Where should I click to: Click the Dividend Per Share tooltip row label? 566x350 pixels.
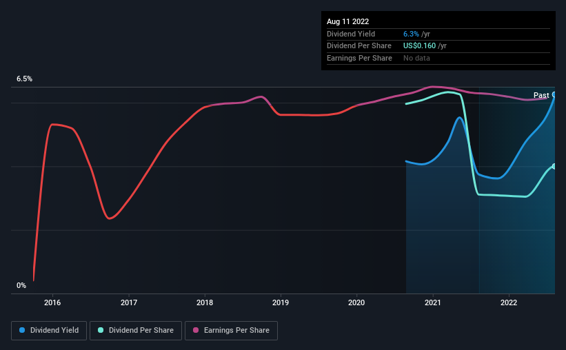coord(358,46)
